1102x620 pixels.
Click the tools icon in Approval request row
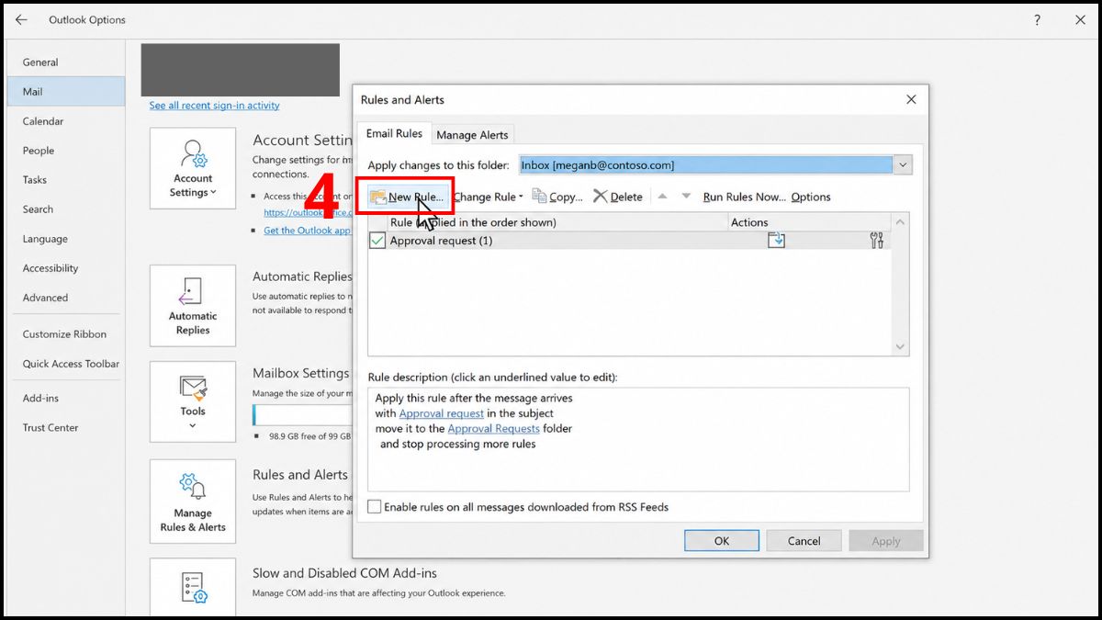point(876,241)
